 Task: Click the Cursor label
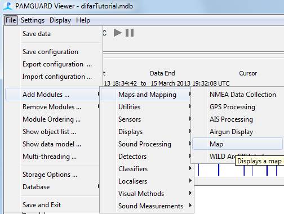point(248,73)
